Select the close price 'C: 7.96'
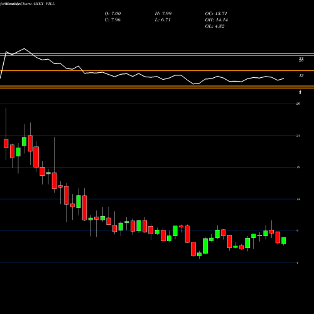The height and width of the screenshot is (314, 314). point(112,20)
